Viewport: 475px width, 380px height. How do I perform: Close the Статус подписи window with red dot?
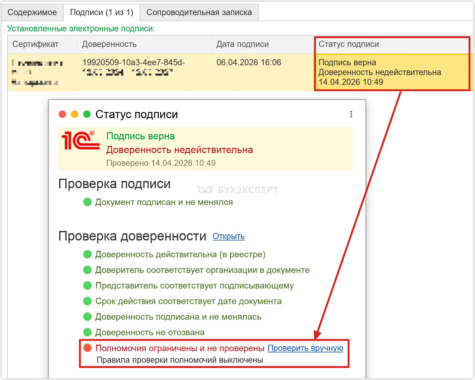click(62, 114)
